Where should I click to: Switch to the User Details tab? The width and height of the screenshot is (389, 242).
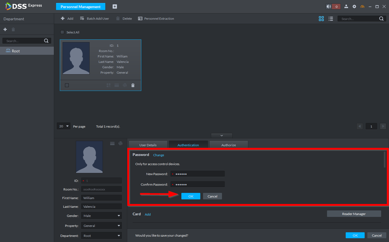148,145
